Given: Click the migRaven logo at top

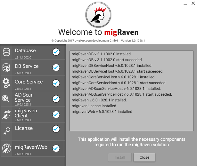Looking at the screenshot, I should tap(98, 15).
